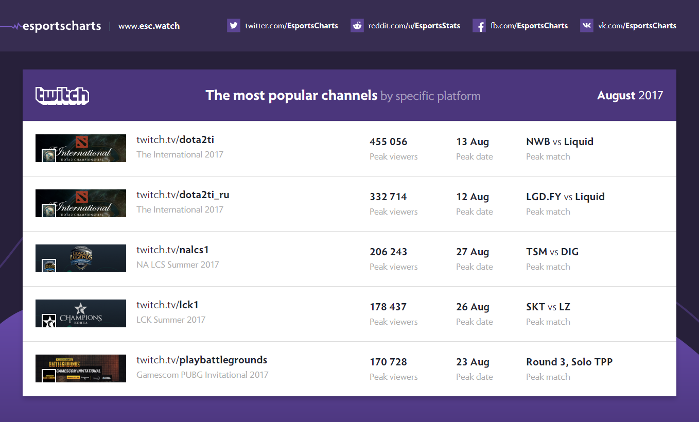Select the 178 437 peak viewers value
Screen dimensions: 699x422
pyautogui.click(x=388, y=307)
